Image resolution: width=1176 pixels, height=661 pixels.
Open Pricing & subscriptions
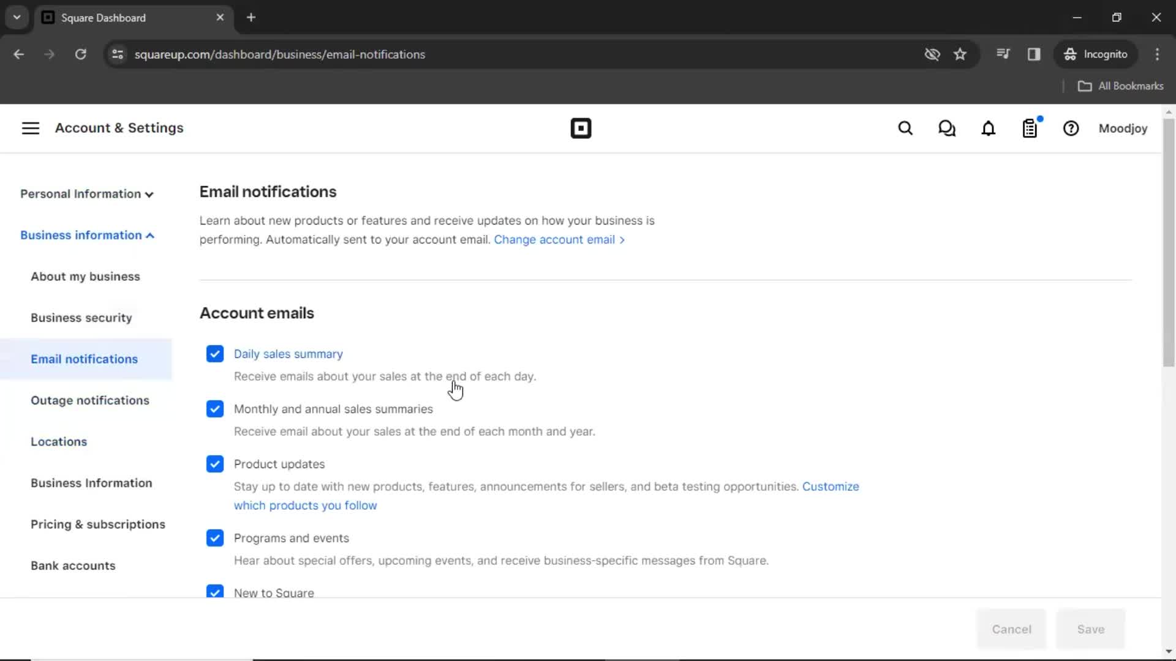[98, 525]
